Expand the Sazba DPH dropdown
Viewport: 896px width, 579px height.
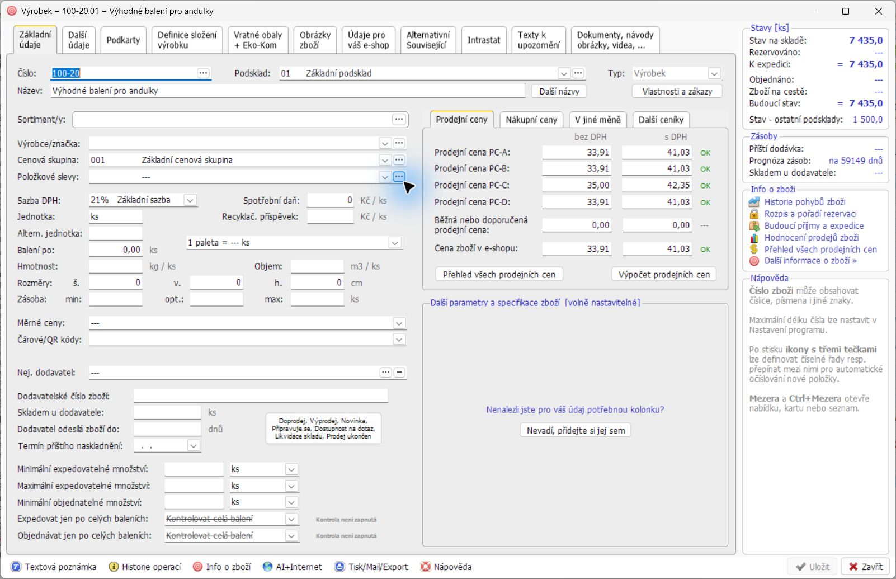click(x=190, y=200)
